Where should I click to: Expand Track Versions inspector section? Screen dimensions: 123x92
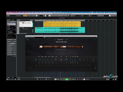point(11,40)
